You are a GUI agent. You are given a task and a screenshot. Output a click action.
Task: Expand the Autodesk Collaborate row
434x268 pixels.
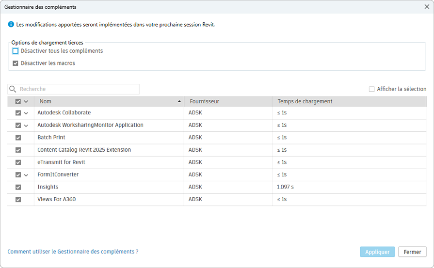(26, 113)
